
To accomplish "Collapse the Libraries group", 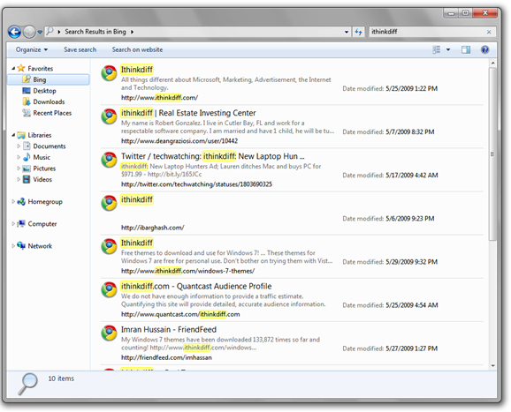I will click(x=13, y=135).
